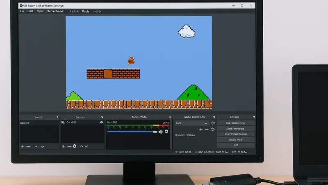This screenshot has width=328, height=185.
Task: Click the audio mixer vertical scrollbar
Action: click(171, 134)
